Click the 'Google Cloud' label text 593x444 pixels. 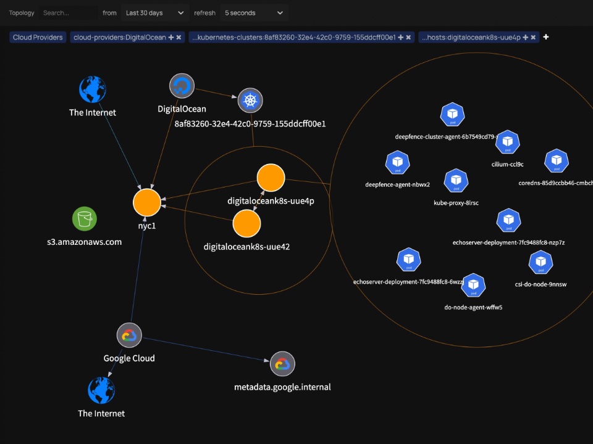pos(129,358)
